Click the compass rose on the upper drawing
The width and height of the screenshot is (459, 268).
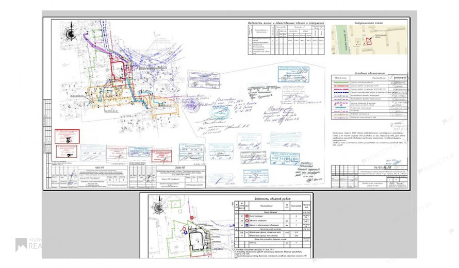pos(70,33)
